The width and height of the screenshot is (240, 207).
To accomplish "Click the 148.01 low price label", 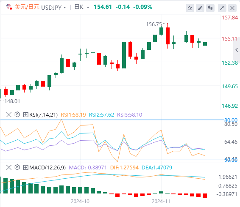I will pos(12,101).
